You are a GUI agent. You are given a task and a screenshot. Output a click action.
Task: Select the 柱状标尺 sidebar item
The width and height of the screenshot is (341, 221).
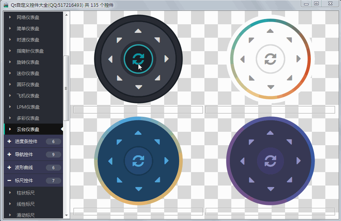(x=25, y=193)
